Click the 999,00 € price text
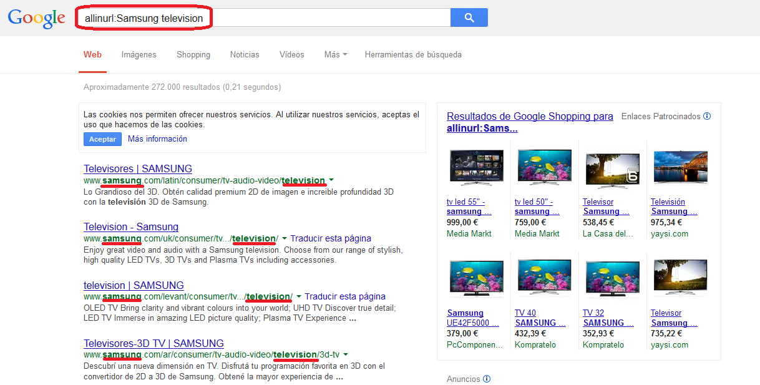760x385 pixels. [x=462, y=222]
